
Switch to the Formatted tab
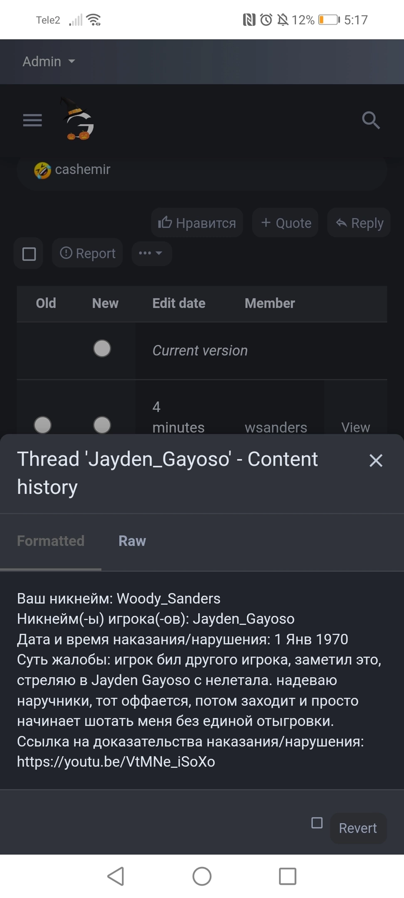click(x=51, y=541)
